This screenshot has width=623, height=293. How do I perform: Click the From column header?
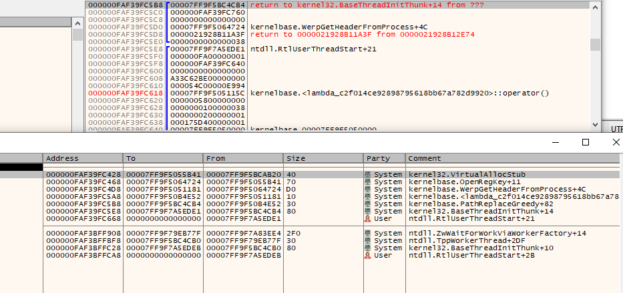point(243,158)
